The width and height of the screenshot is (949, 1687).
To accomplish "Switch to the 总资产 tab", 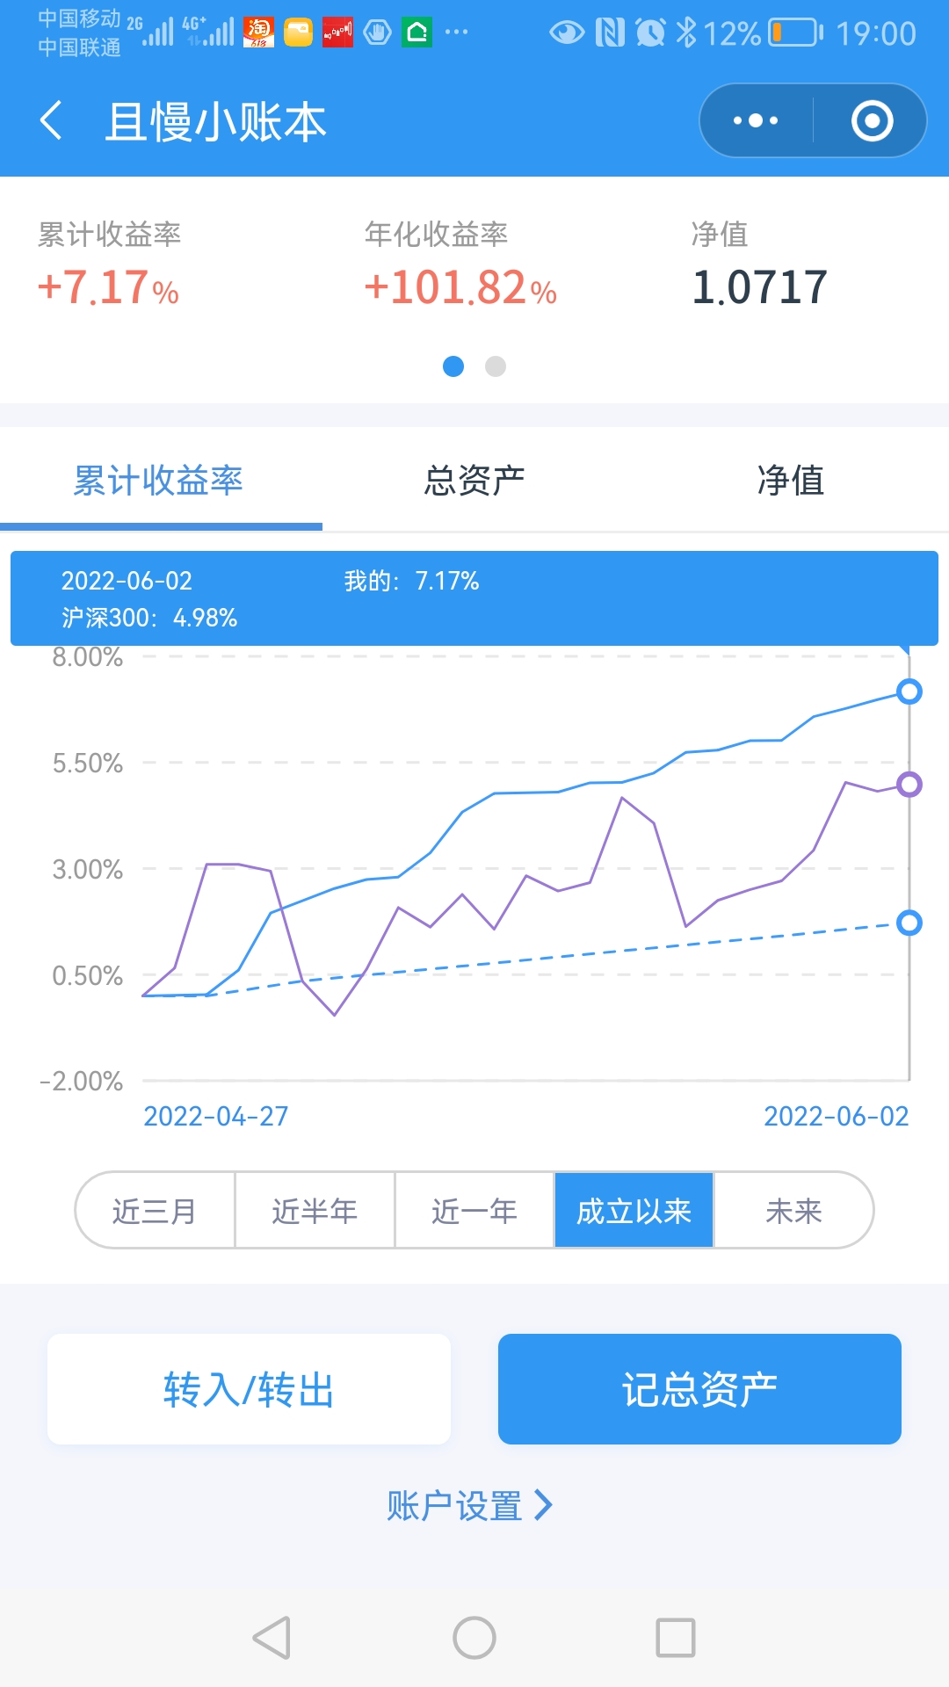I will [474, 481].
